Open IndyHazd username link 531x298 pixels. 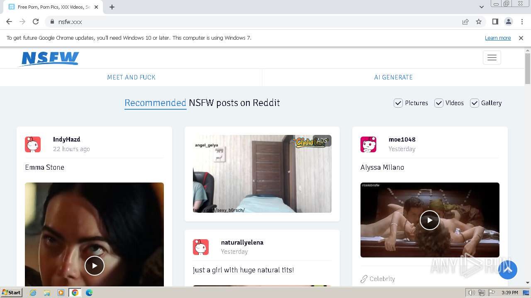coord(66,139)
